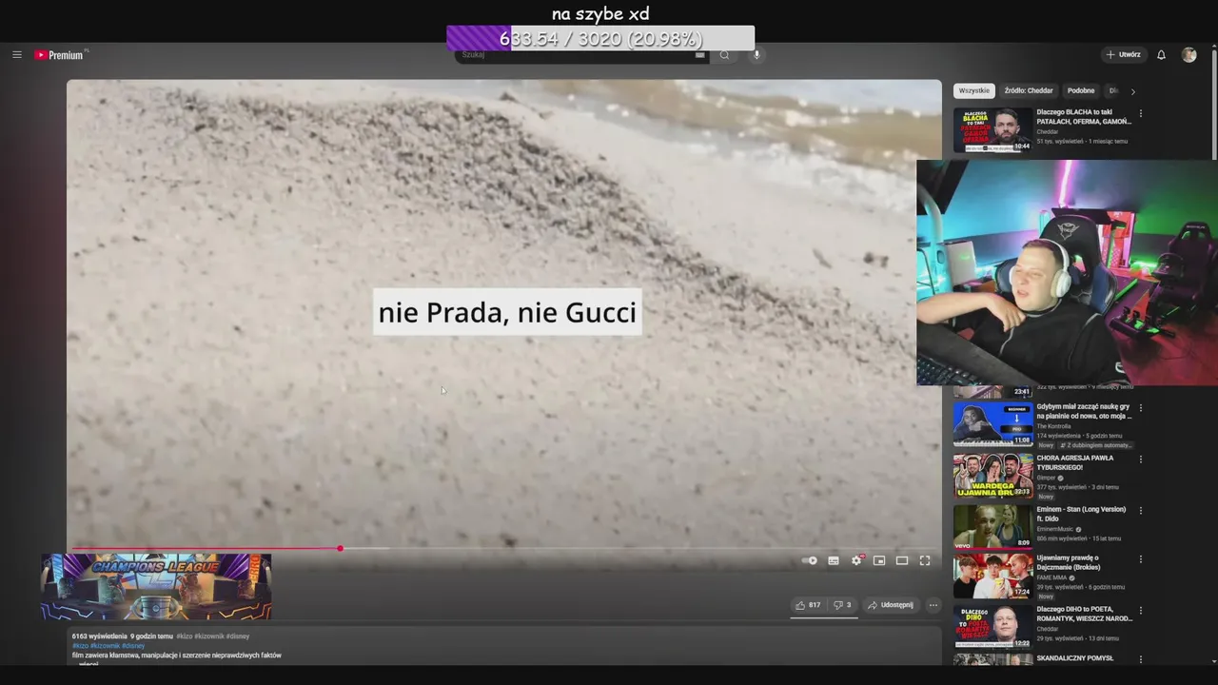Screen dimensions: 1218x685
Task: Click the 6163 wyświetlenia view count text
Action: click(x=99, y=636)
